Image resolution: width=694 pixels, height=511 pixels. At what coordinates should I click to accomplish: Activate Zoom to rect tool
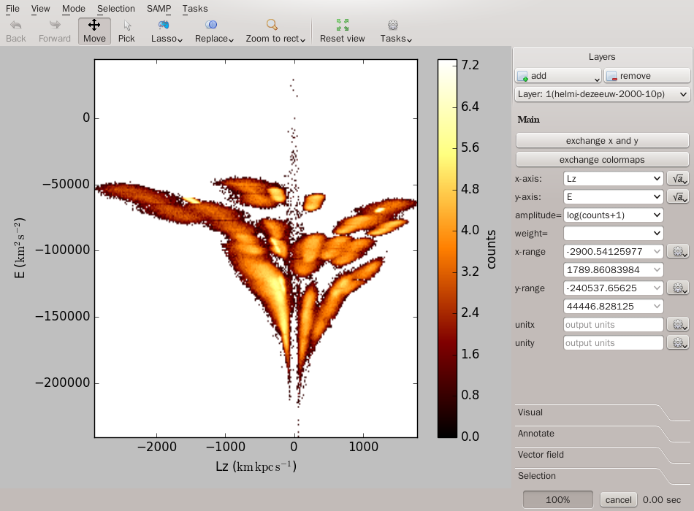tap(274, 31)
